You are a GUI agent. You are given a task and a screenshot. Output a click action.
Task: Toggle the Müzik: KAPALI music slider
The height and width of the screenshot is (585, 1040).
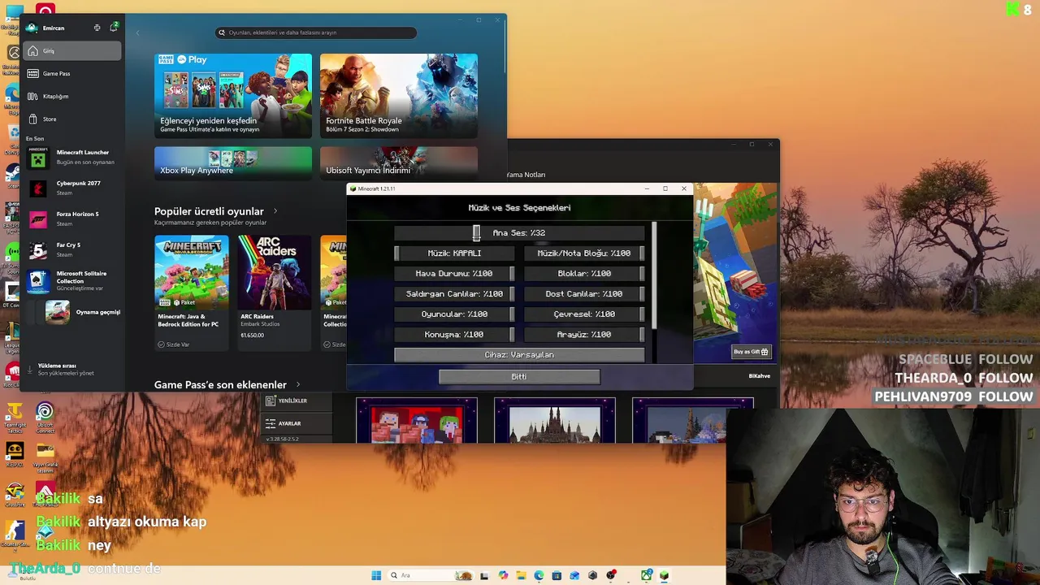[x=454, y=253]
